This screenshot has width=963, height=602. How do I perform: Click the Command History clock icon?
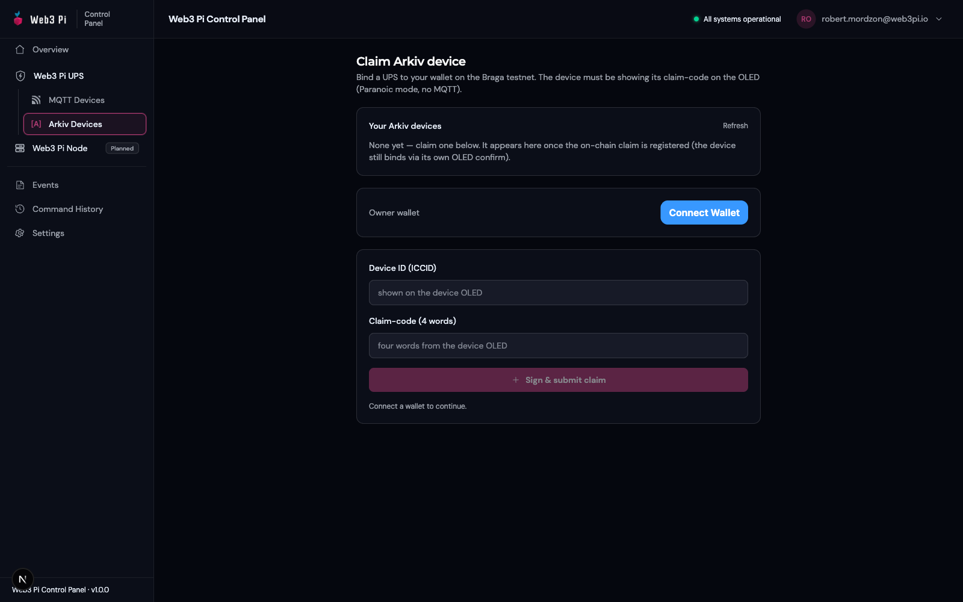click(20, 209)
